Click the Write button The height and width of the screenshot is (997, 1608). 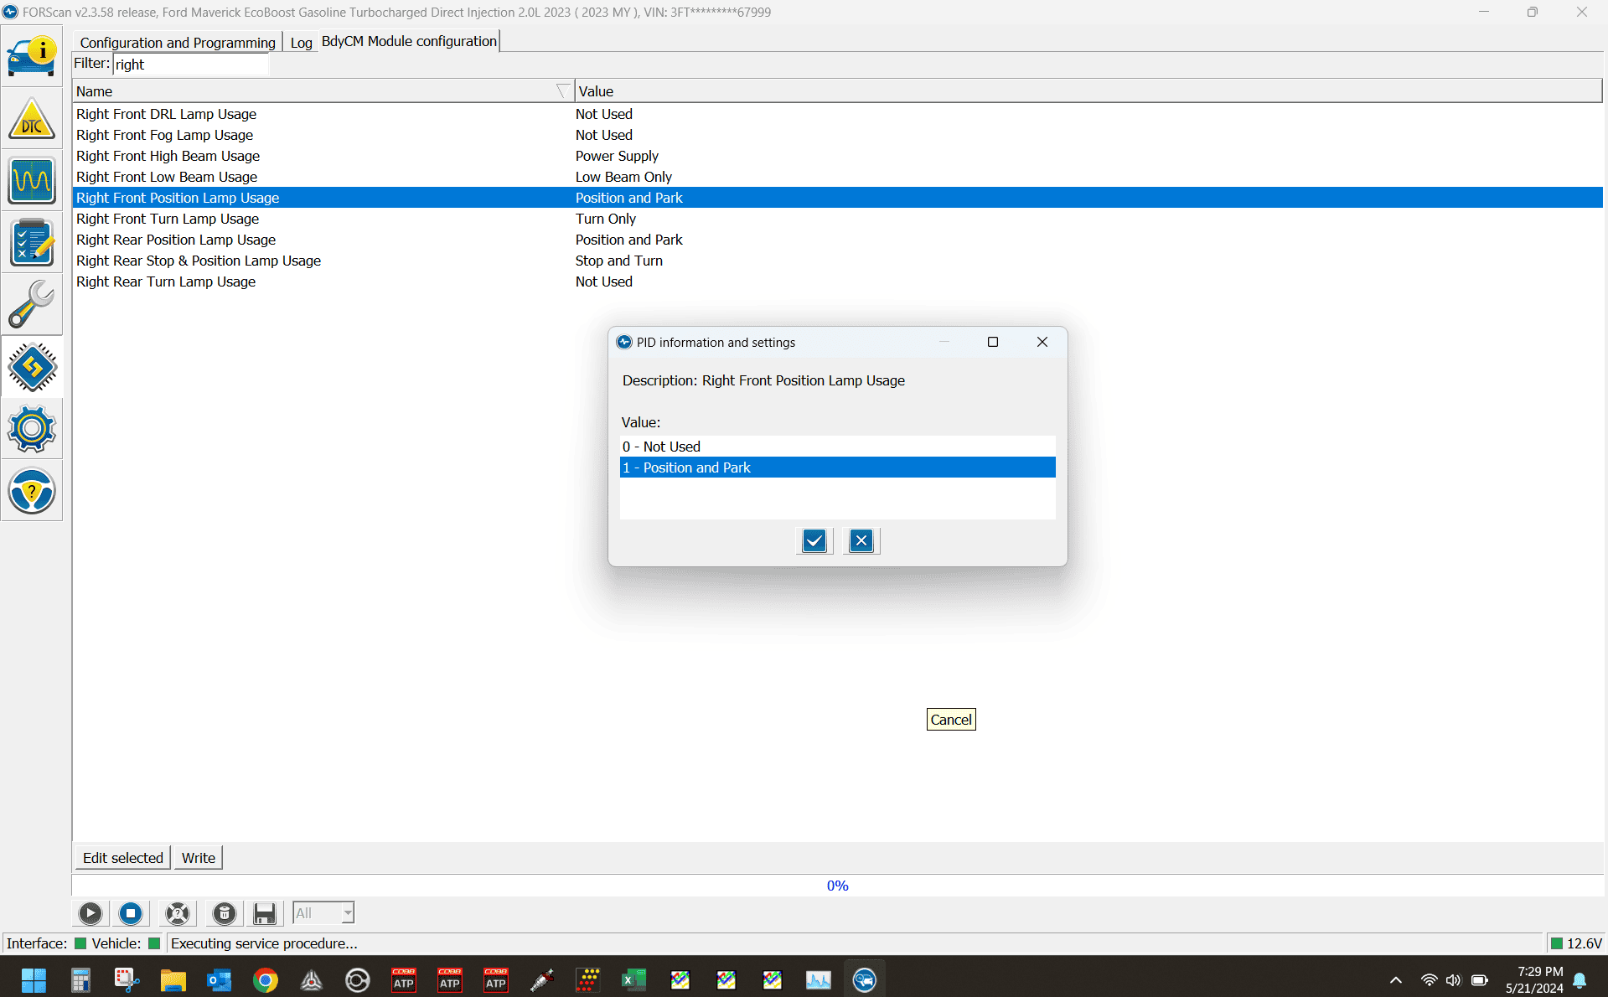click(x=199, y=858)
